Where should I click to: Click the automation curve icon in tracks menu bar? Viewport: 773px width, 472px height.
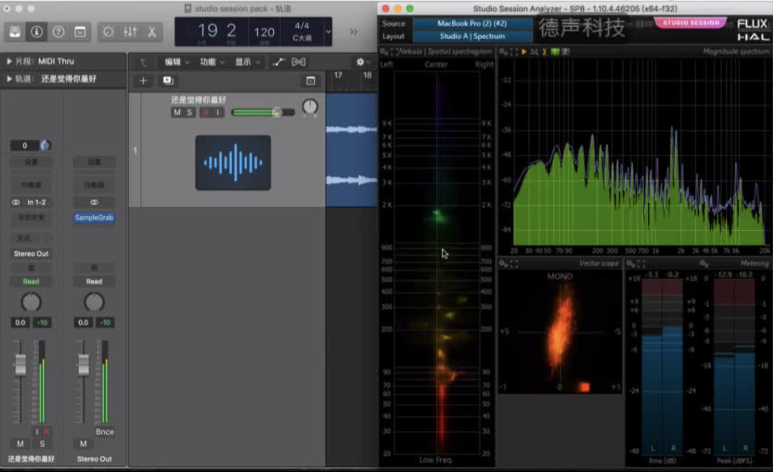click(x=279, y=62)
